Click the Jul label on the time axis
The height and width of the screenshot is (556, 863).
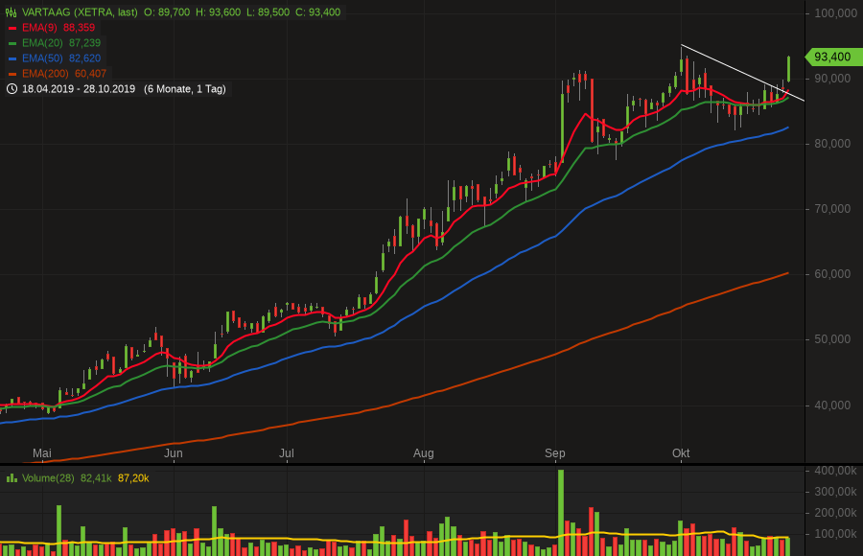[x=287, y=453]
